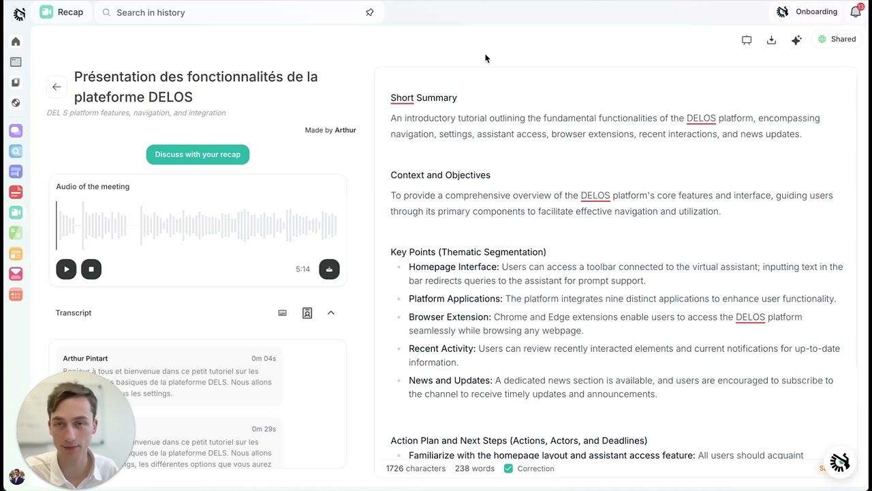The height and width of the screenshot is (491, 872).
Task: Click the Recap label in header
Action: (70, 12)
